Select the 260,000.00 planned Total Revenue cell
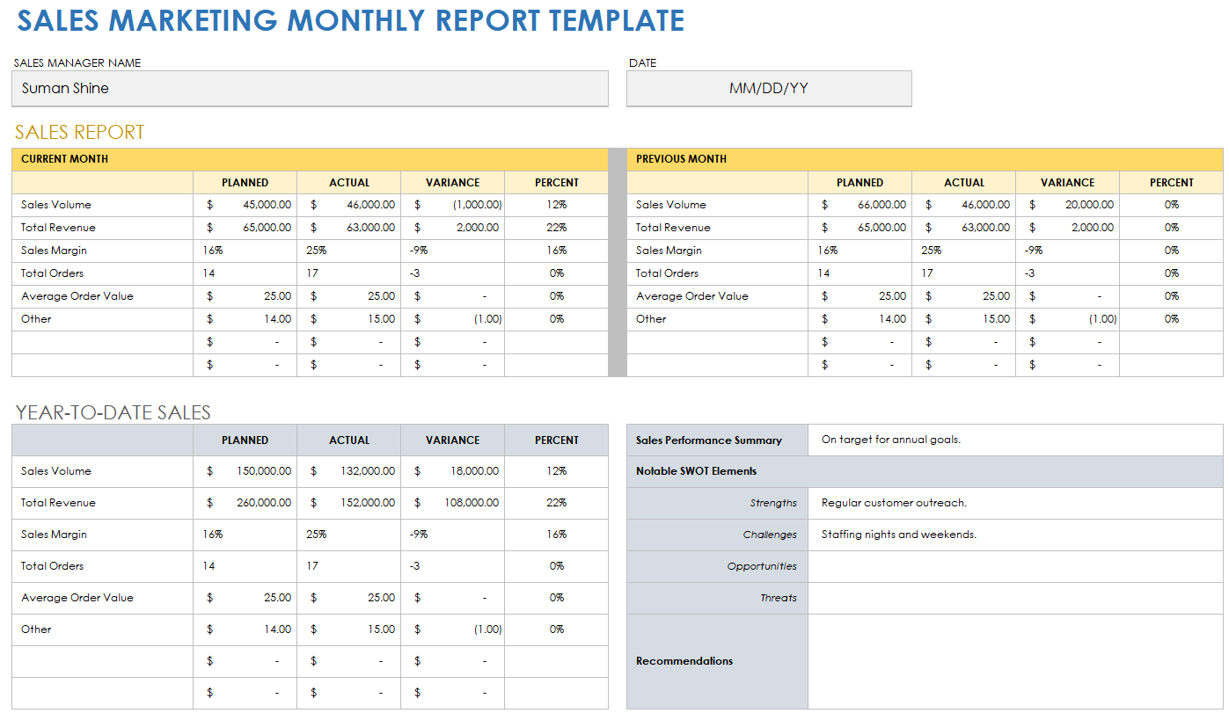This screenshot has height=713, width=1229. point(245,503)
